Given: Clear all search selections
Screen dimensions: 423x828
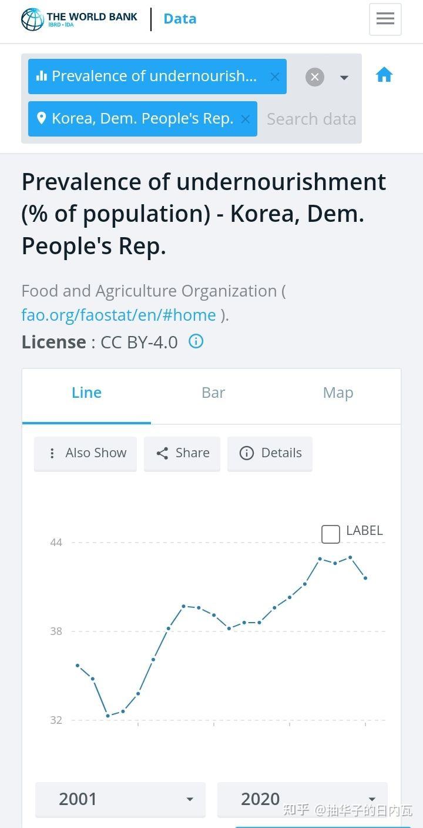Looking at the screenshot, I should tap(315, 77).
